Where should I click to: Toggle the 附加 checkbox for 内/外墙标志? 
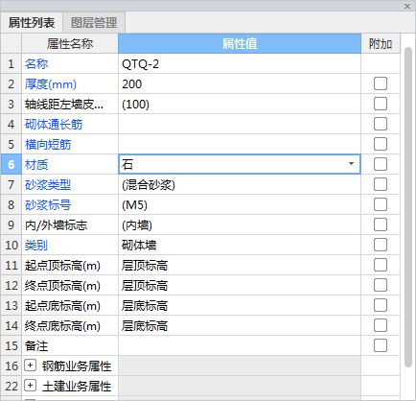click(x=381, y=224)
